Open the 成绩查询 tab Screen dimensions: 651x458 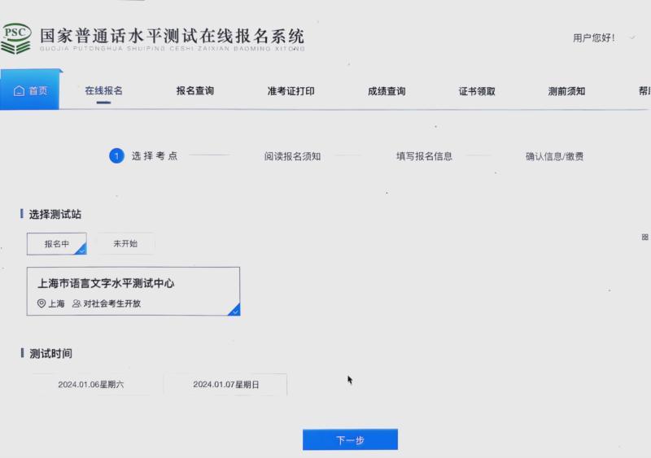click(x=387, y=91)
